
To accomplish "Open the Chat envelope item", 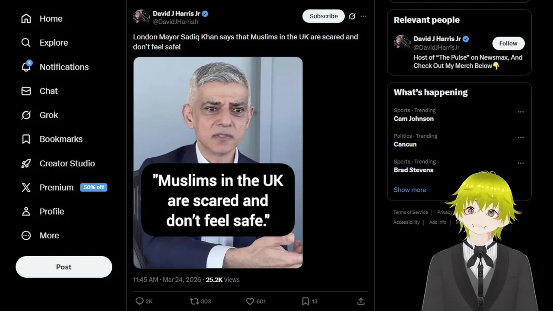I will pyautogui.click(x=26, y=91).
